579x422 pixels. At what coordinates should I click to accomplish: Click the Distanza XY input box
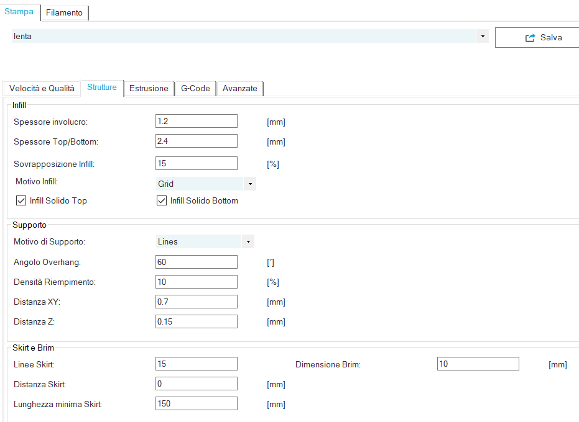[196, 302]
